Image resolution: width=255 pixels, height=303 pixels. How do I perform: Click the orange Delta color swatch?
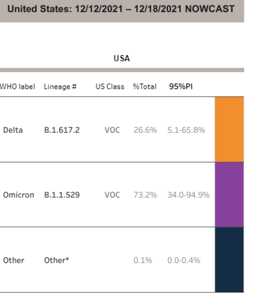pos(229,130)
